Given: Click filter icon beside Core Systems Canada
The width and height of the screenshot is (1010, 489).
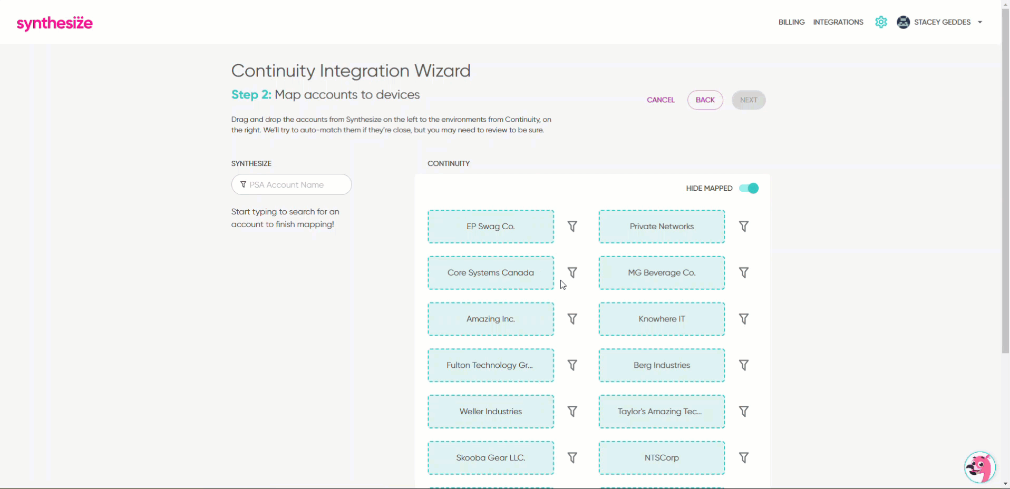Looking at the screenshot, I should (x=572, y=272).
